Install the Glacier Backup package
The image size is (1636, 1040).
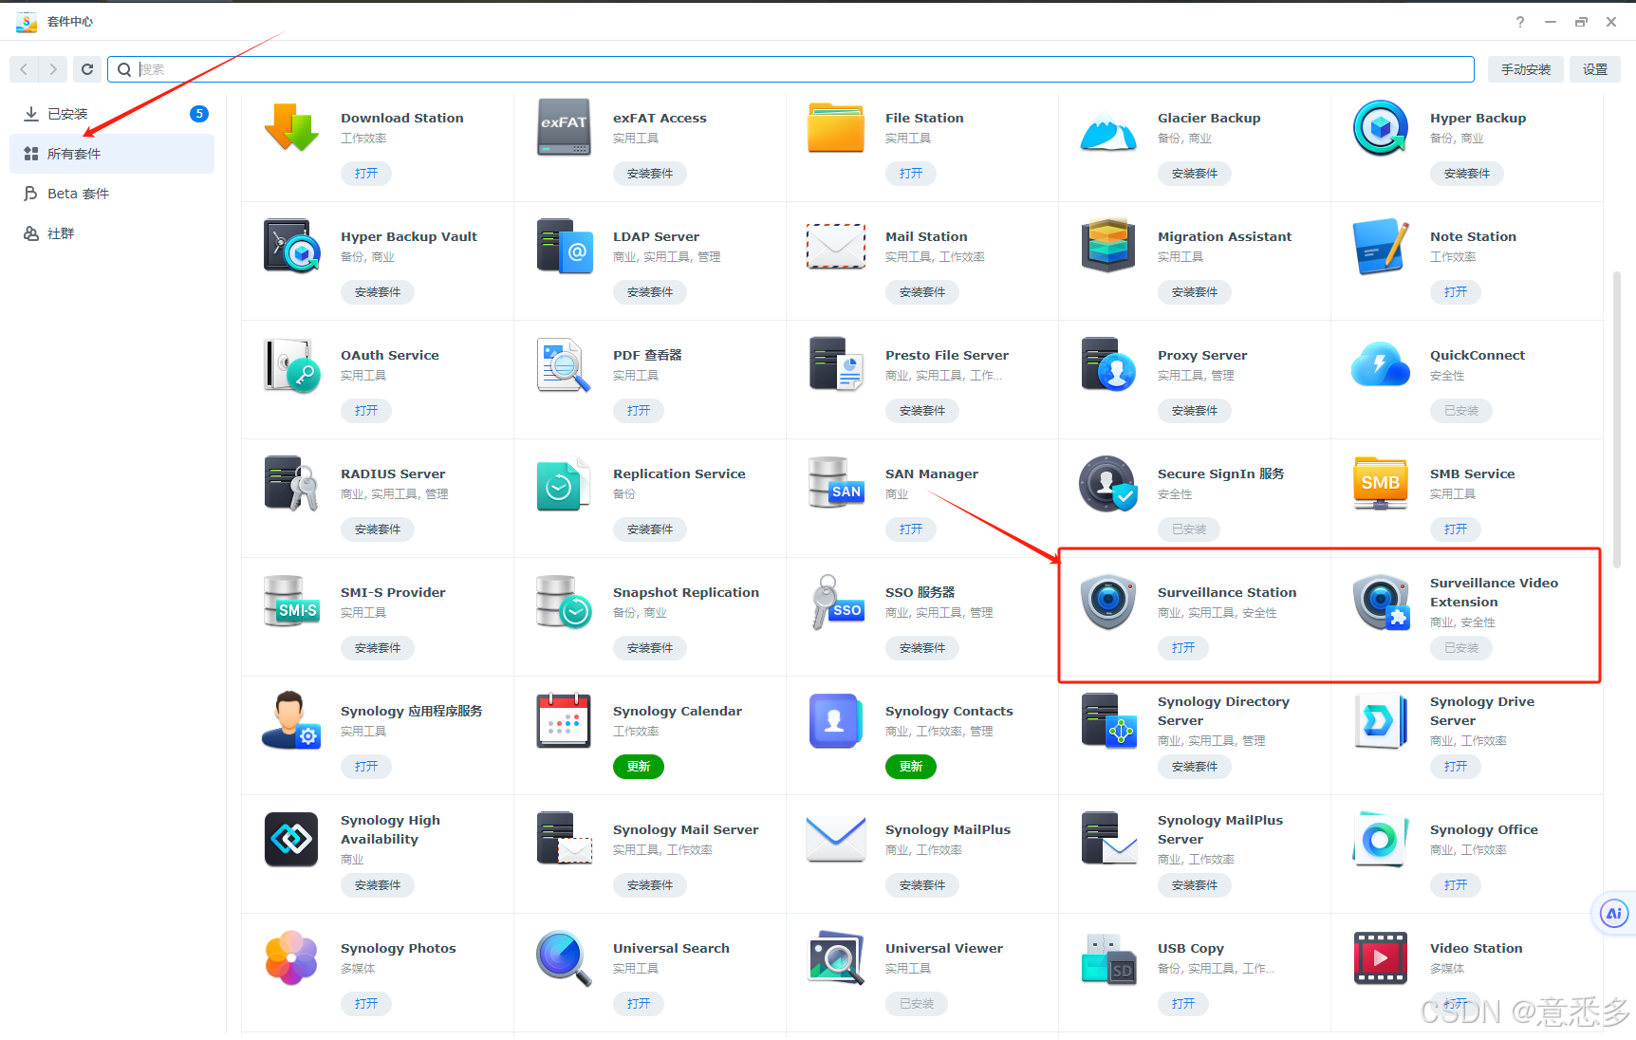pos(1195,174)
